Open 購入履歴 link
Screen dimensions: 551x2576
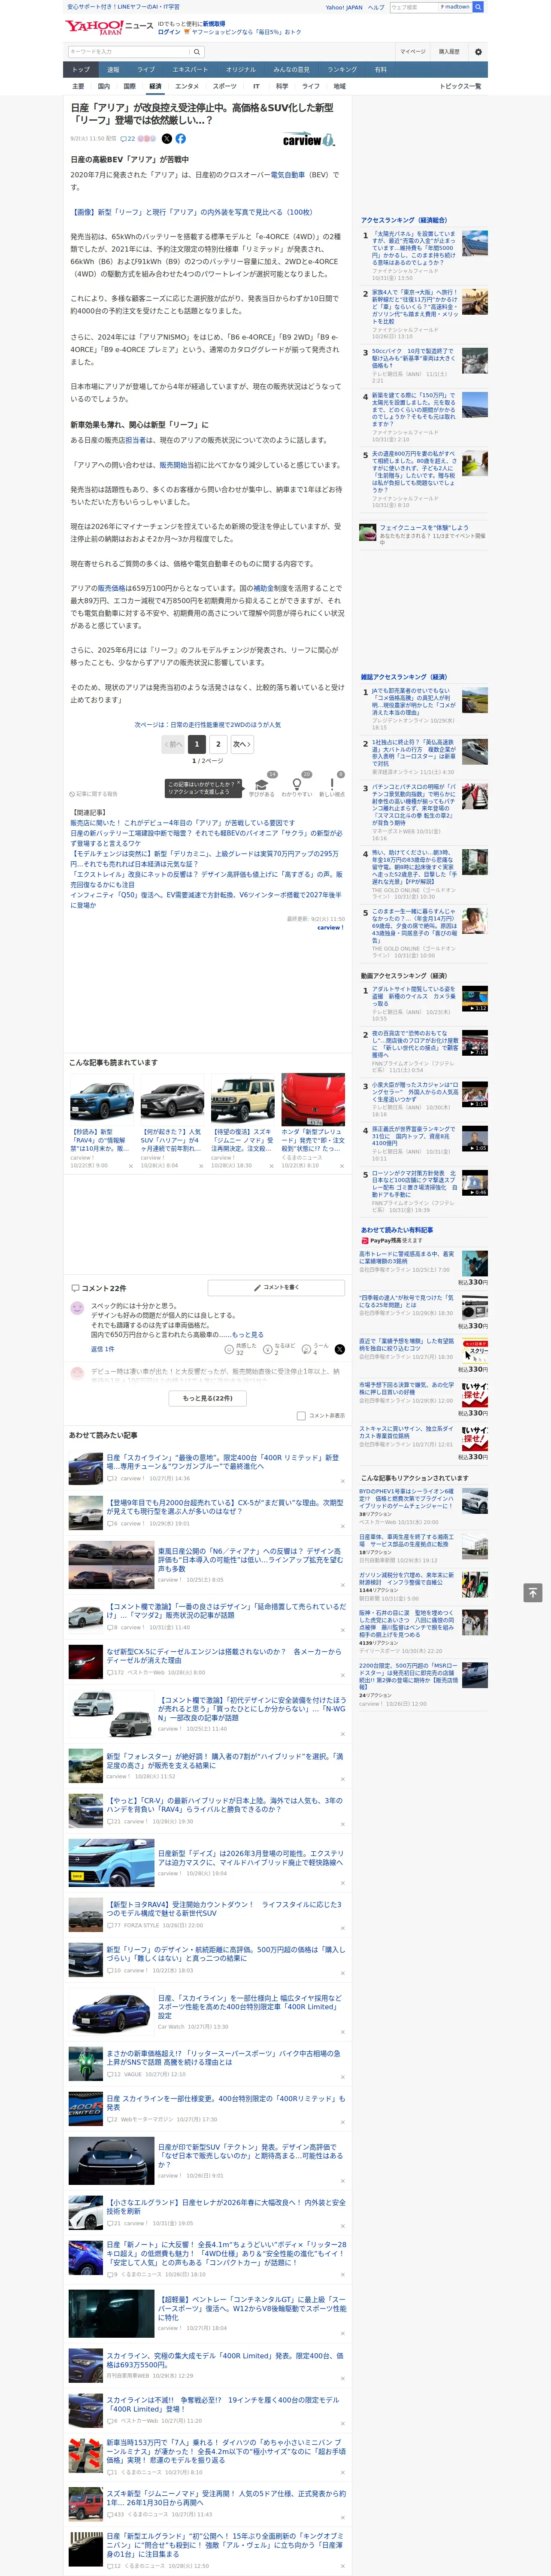pos(449,51)
